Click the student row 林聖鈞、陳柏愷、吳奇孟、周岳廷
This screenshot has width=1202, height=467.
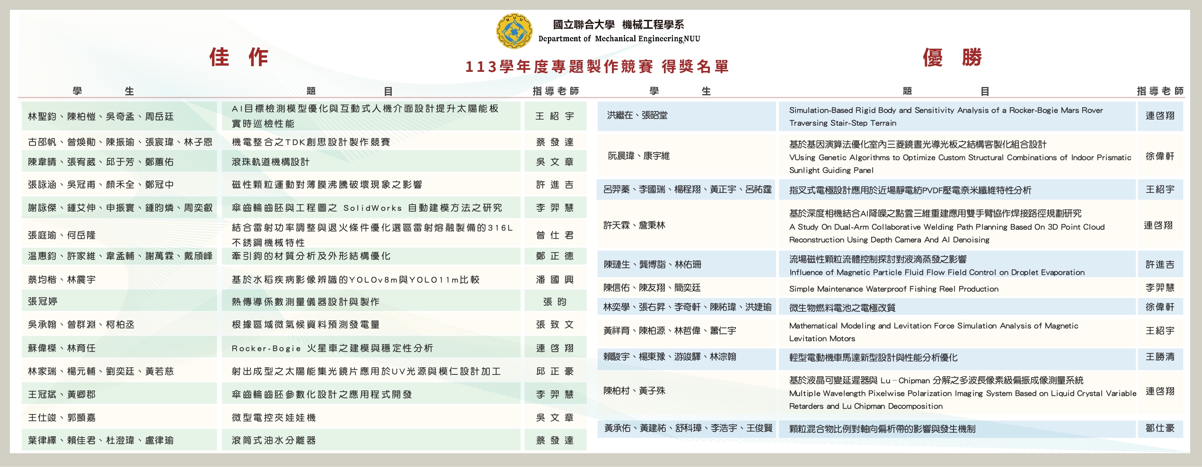[119, 116]
